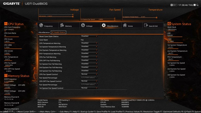Click the calendar icon beside THU
Viewport: 201px width, 113px height.
(x=195, y=5)
